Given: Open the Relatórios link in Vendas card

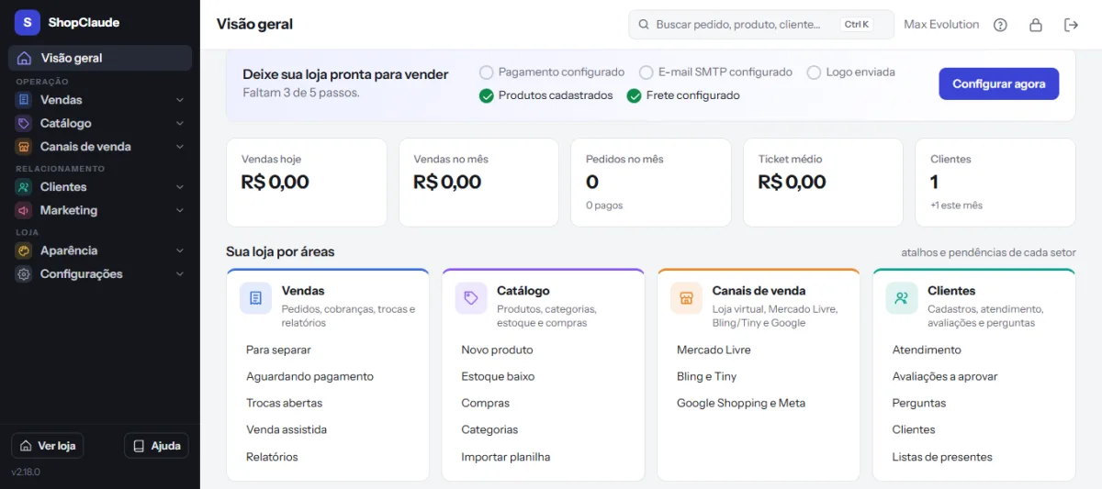Looking at the screenshot, I should (272, 457).
